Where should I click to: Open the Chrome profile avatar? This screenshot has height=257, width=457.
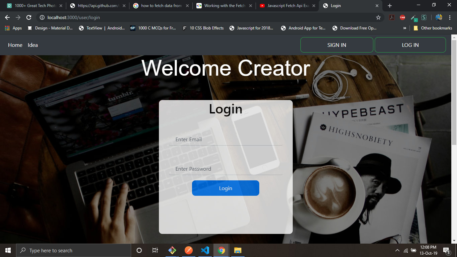[439, 17]
